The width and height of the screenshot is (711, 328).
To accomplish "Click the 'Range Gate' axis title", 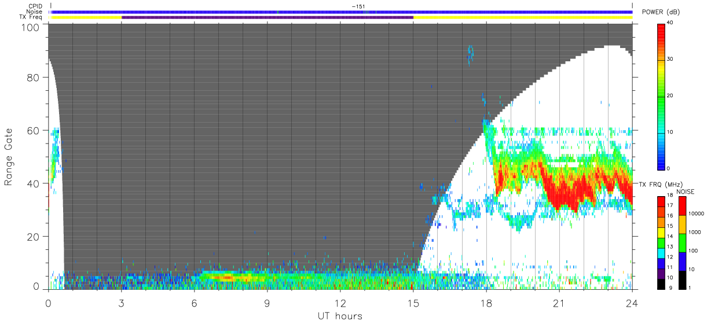I will point(9,157).
